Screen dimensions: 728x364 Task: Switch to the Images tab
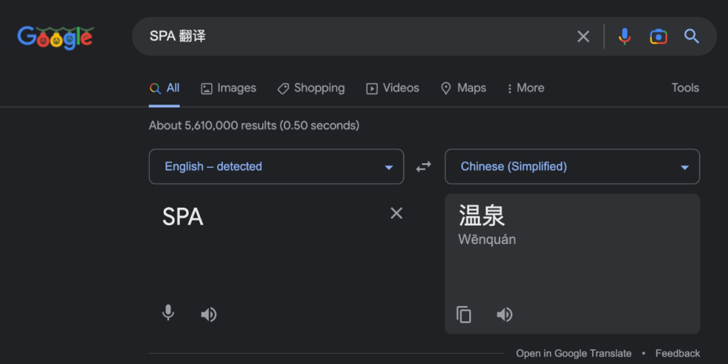(x=229, y=88)
